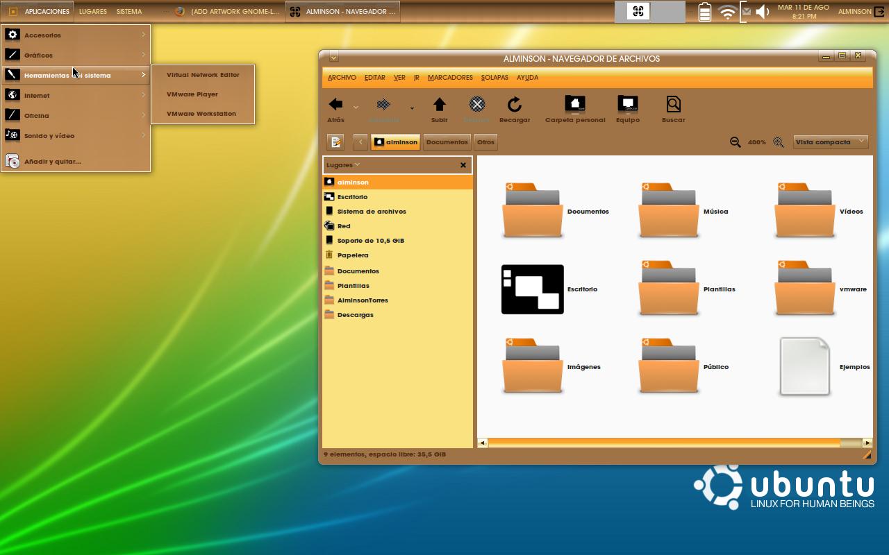Expand the Oficina submenu
889x555 pixels.
tap(76, 115)
